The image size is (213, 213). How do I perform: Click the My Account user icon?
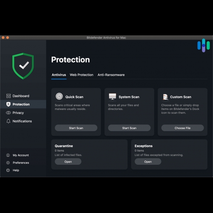click(8, 155)
